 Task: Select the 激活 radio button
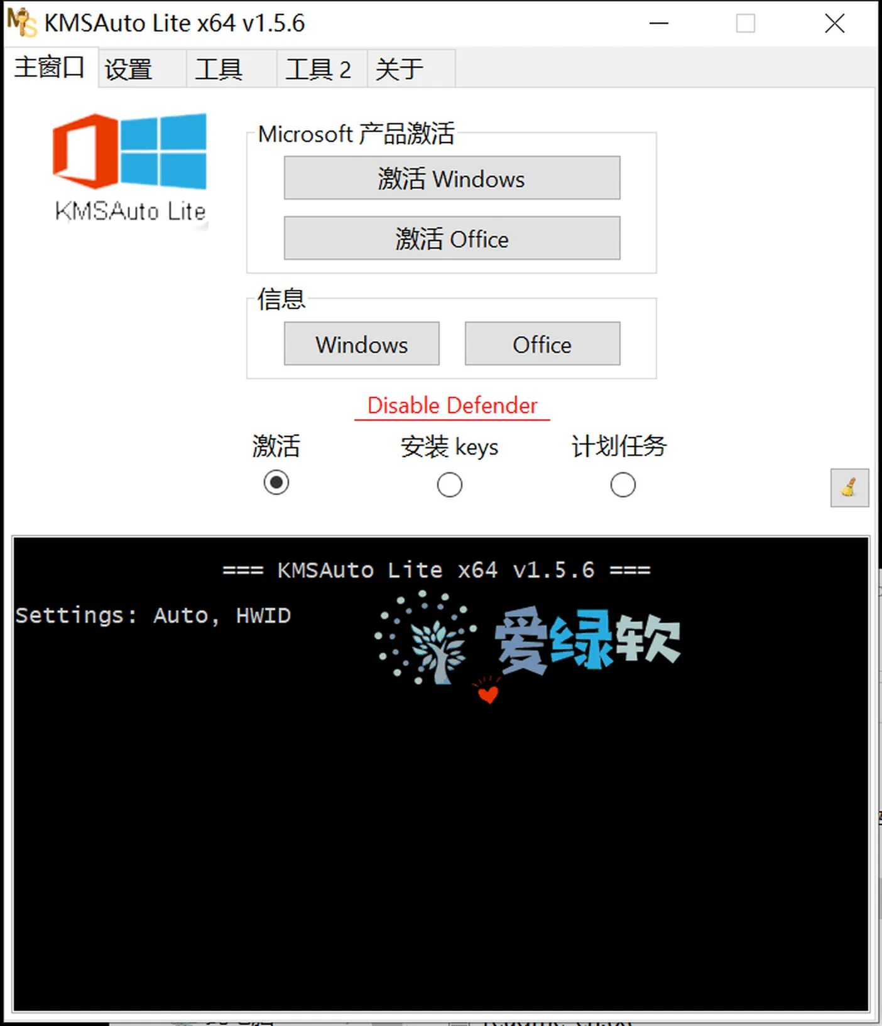pos(276,483)
